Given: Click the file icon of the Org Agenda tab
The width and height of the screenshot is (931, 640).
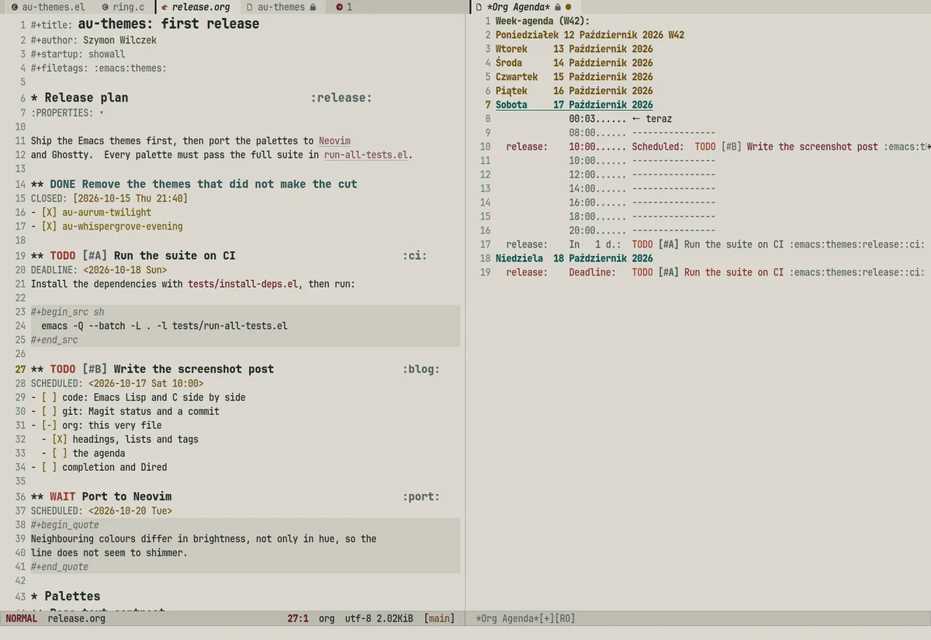Looking at the screenshot, I should 479,7.
